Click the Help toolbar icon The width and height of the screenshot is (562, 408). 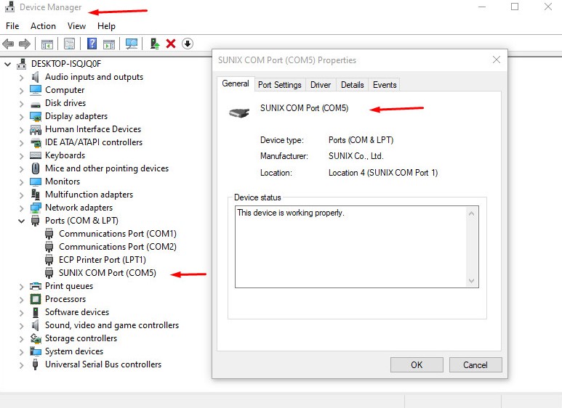[92, 44]
